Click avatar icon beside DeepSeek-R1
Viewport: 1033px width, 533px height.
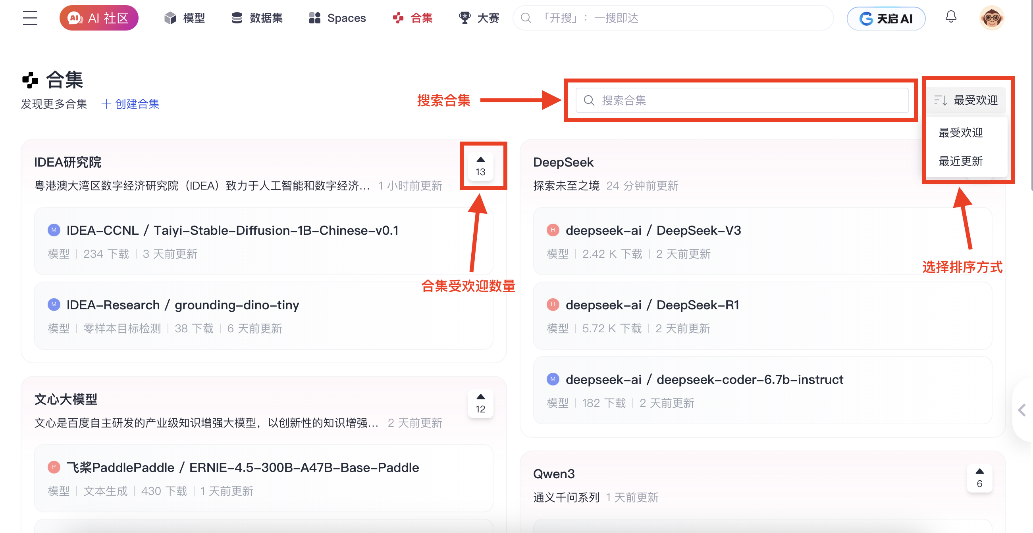tap(553, 304)
